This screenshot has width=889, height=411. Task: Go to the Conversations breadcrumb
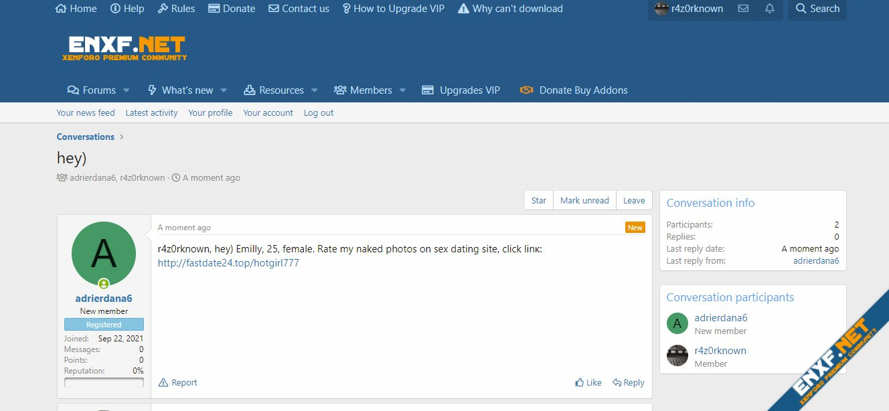(x=86, y=137)
